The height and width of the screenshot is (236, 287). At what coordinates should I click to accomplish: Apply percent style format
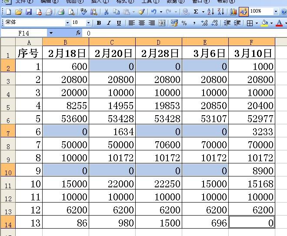(184, 23)
